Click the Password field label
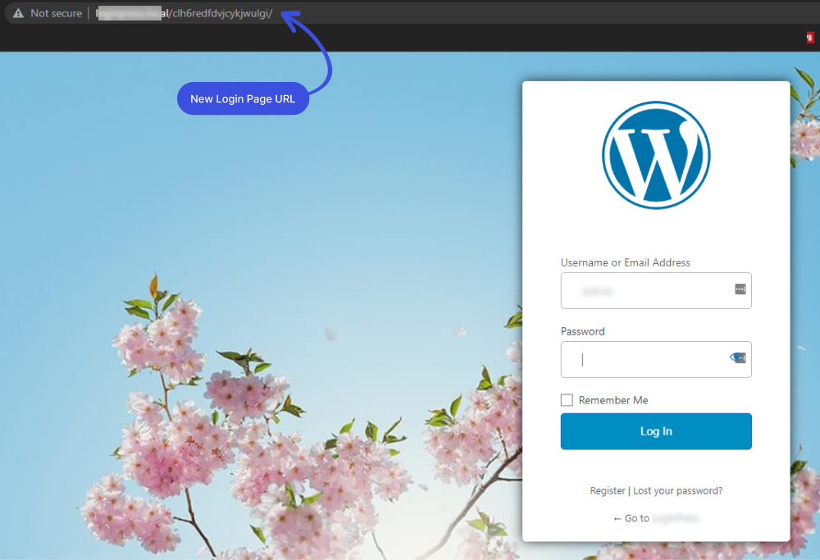 (582, 331)
